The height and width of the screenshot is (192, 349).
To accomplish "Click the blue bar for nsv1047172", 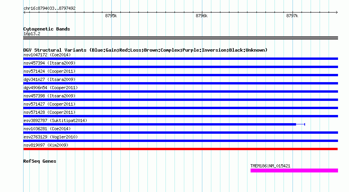I will click(x=180, y=59).
